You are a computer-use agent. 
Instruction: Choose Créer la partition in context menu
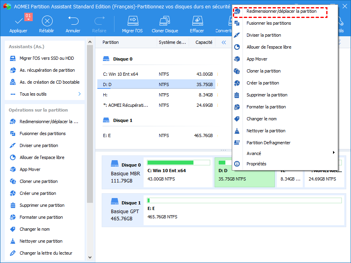285,83
